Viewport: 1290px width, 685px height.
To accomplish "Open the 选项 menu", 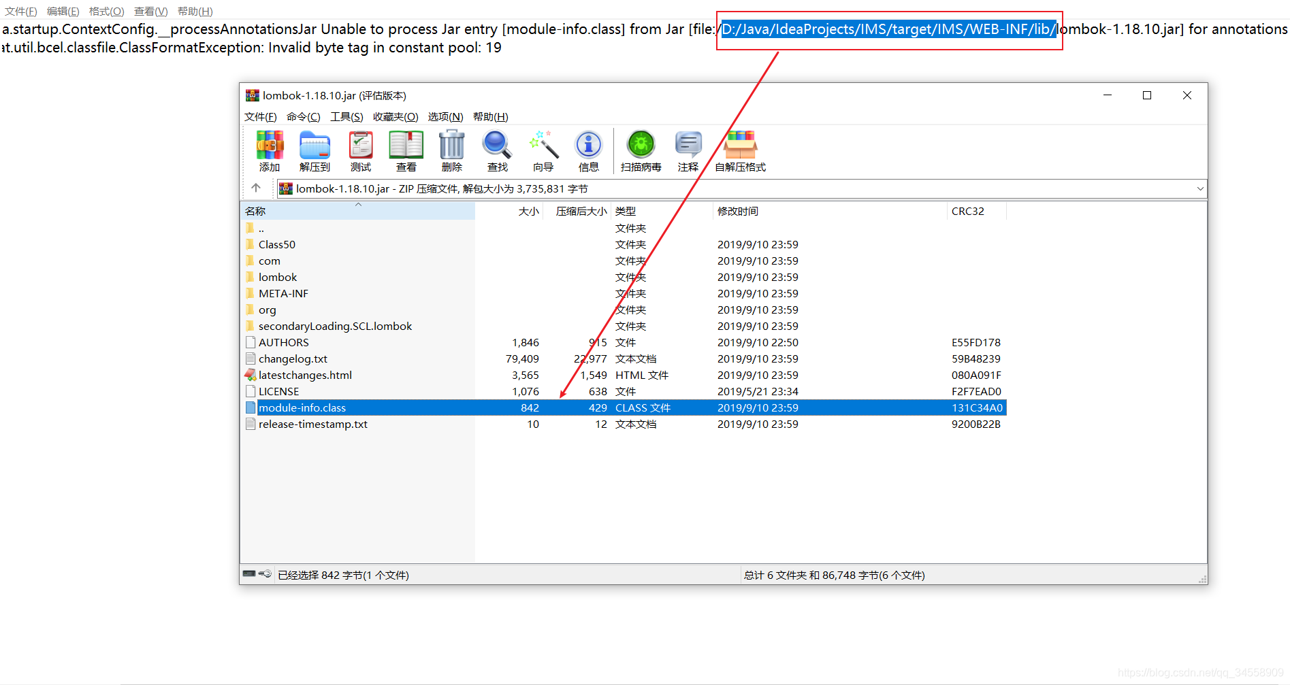I will pyautogui.click(x=446, y=116).
